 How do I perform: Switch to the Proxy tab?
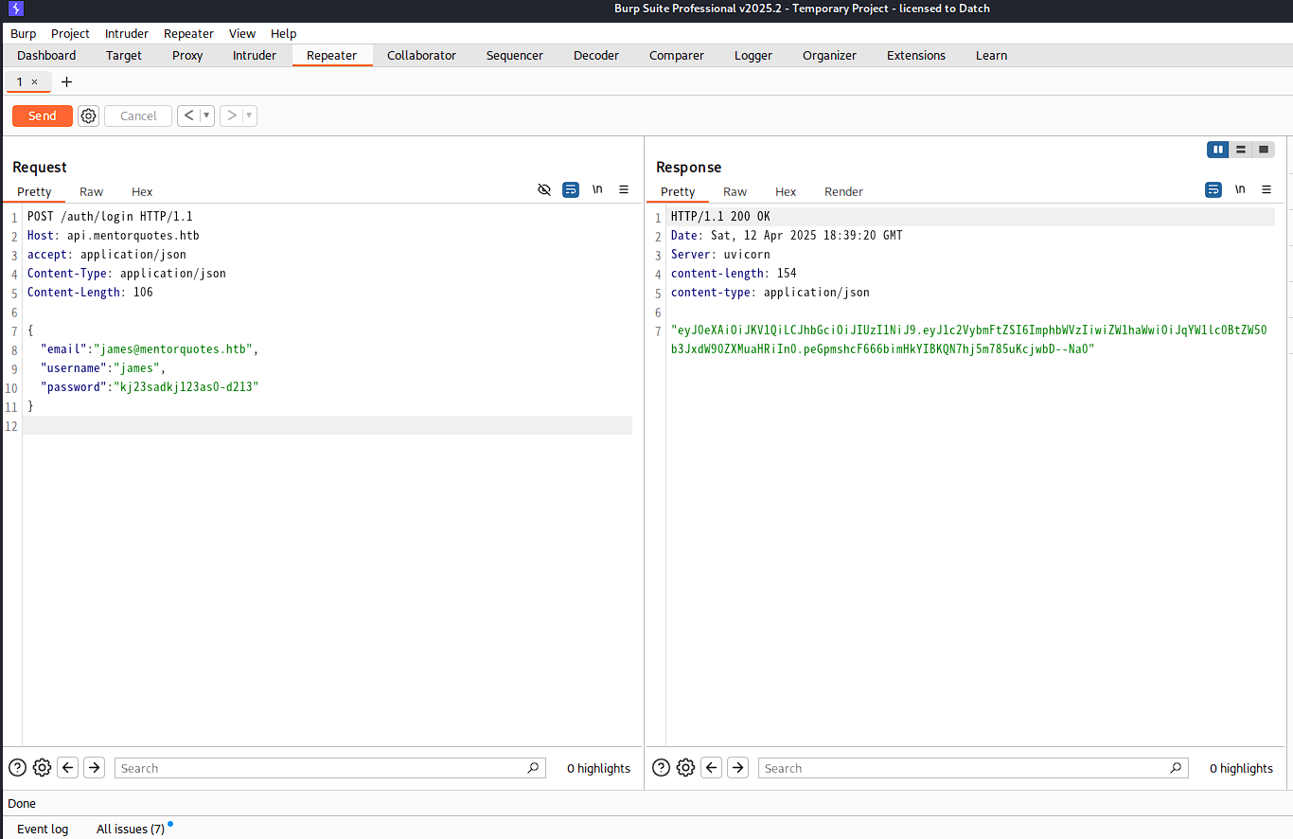tap(187, 55)
